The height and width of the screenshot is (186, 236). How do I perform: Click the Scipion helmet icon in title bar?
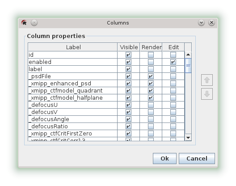24,23
